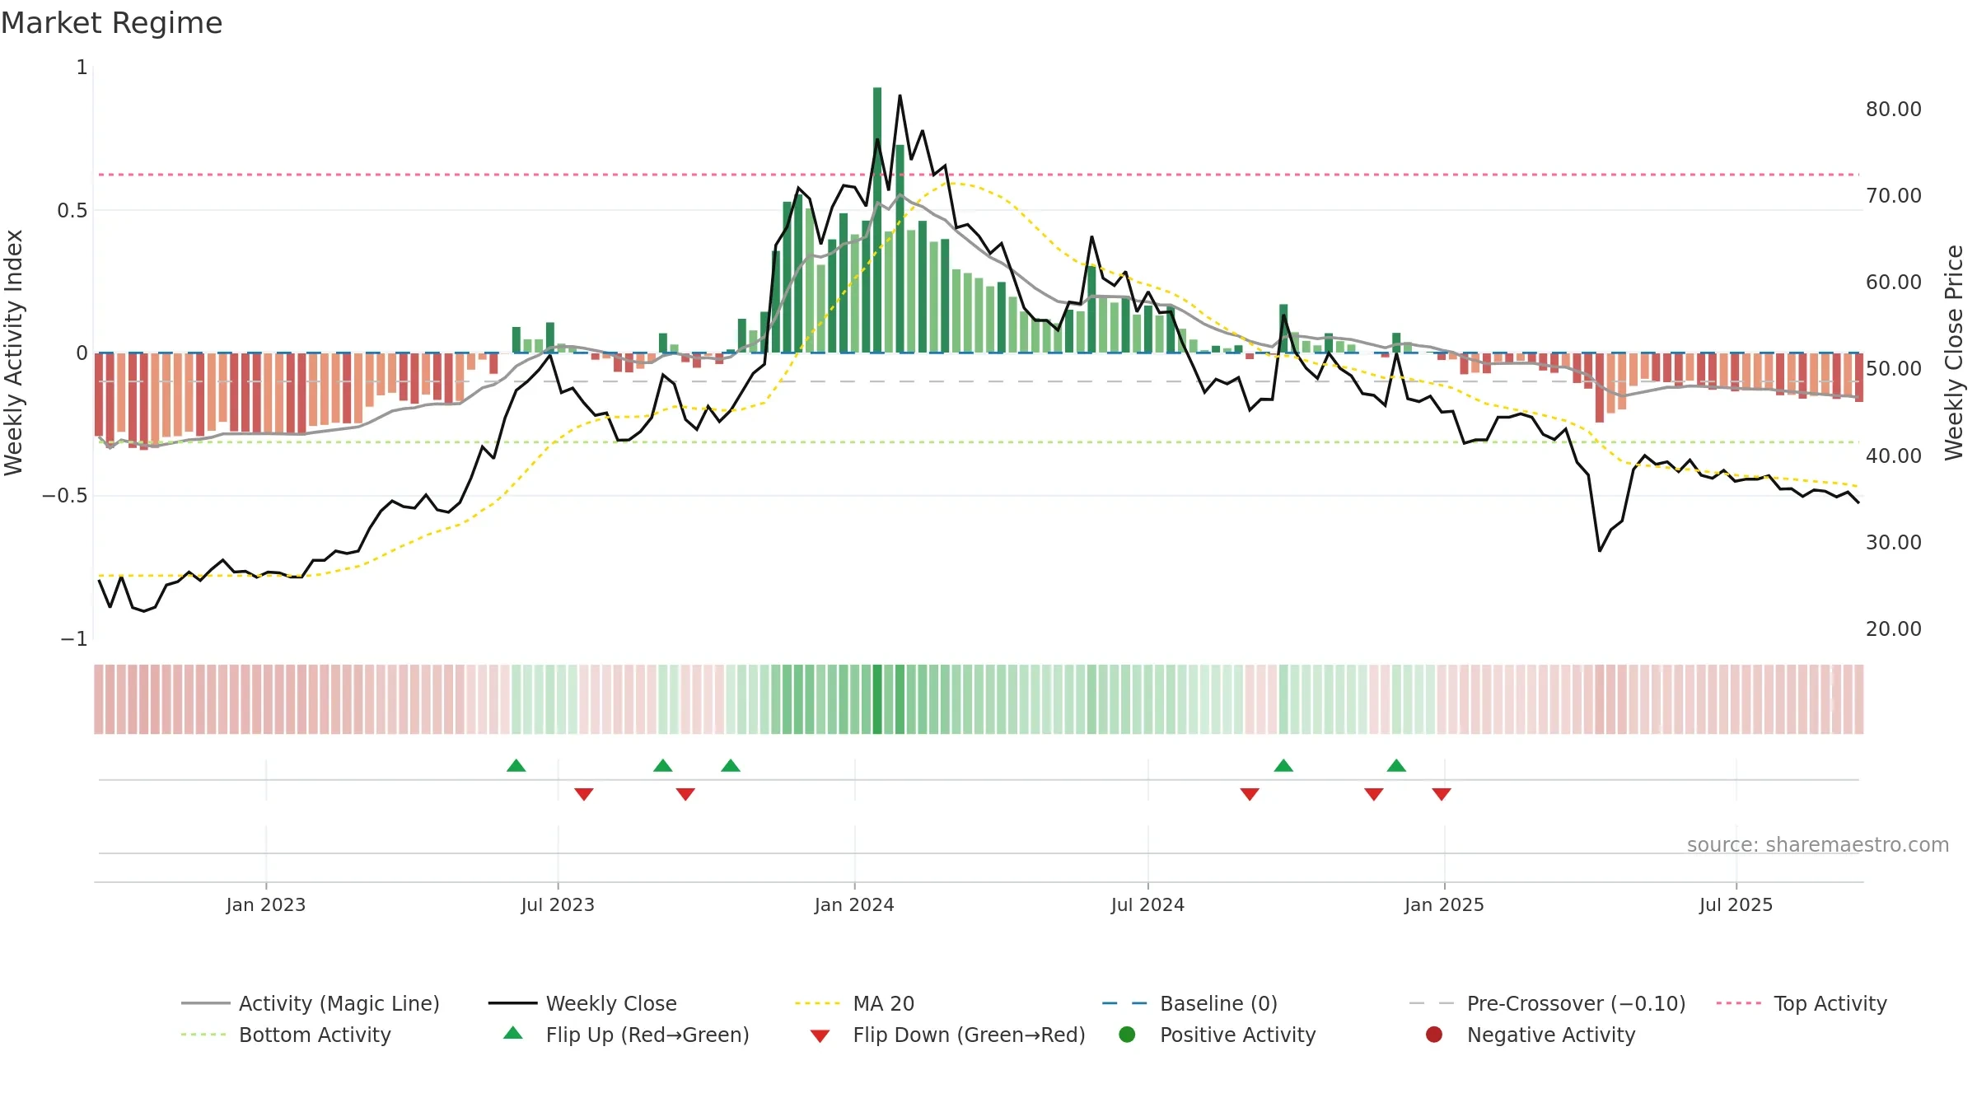The image size is (1977, 1112).
Task: Click the Jul 2024 x-axis label
Action: [x=1147, y=904]
